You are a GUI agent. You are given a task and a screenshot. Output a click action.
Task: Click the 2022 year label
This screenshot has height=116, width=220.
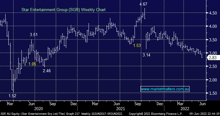(x=185, y=109)
